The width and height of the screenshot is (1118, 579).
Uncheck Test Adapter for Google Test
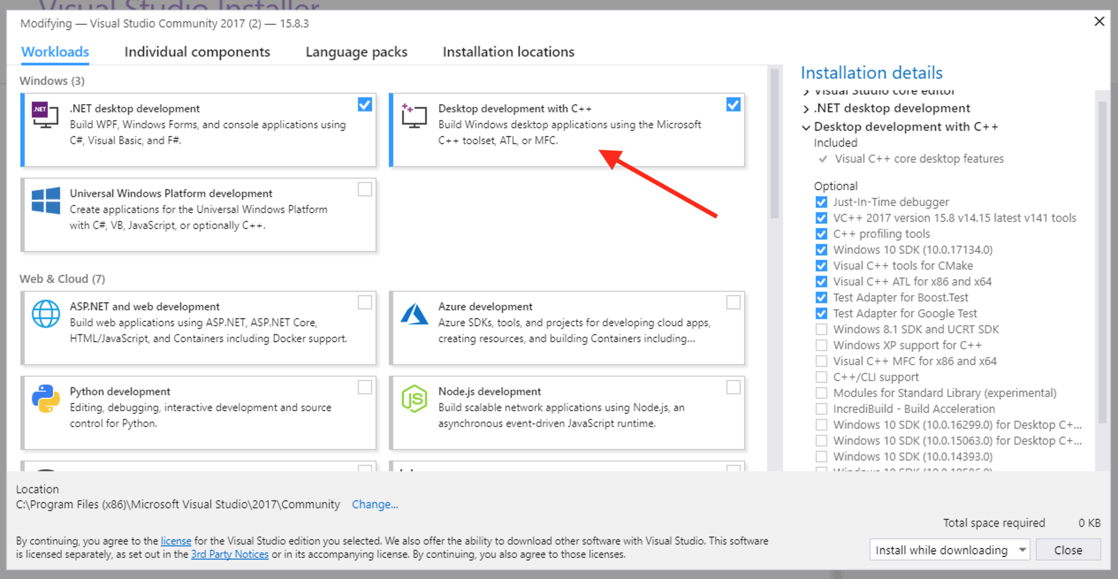click(821, 313)
